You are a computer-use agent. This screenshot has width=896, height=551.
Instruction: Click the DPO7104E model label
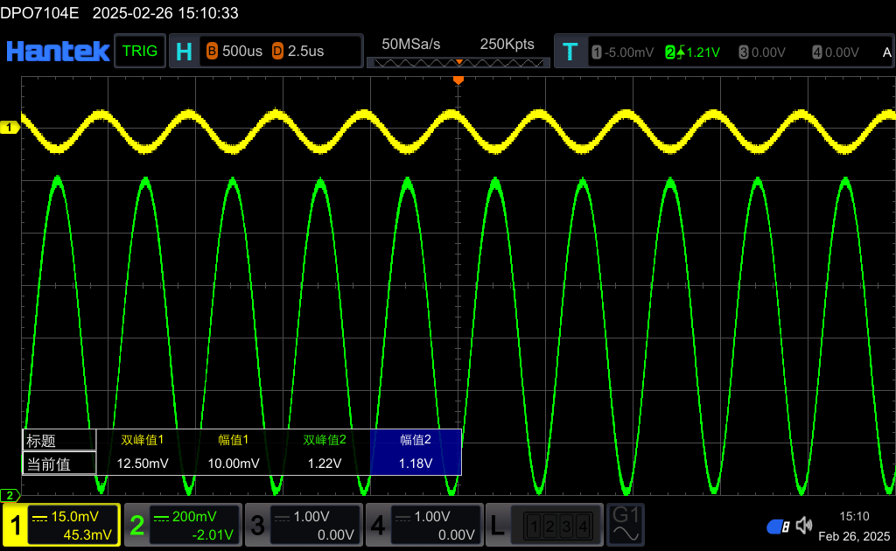39,13
